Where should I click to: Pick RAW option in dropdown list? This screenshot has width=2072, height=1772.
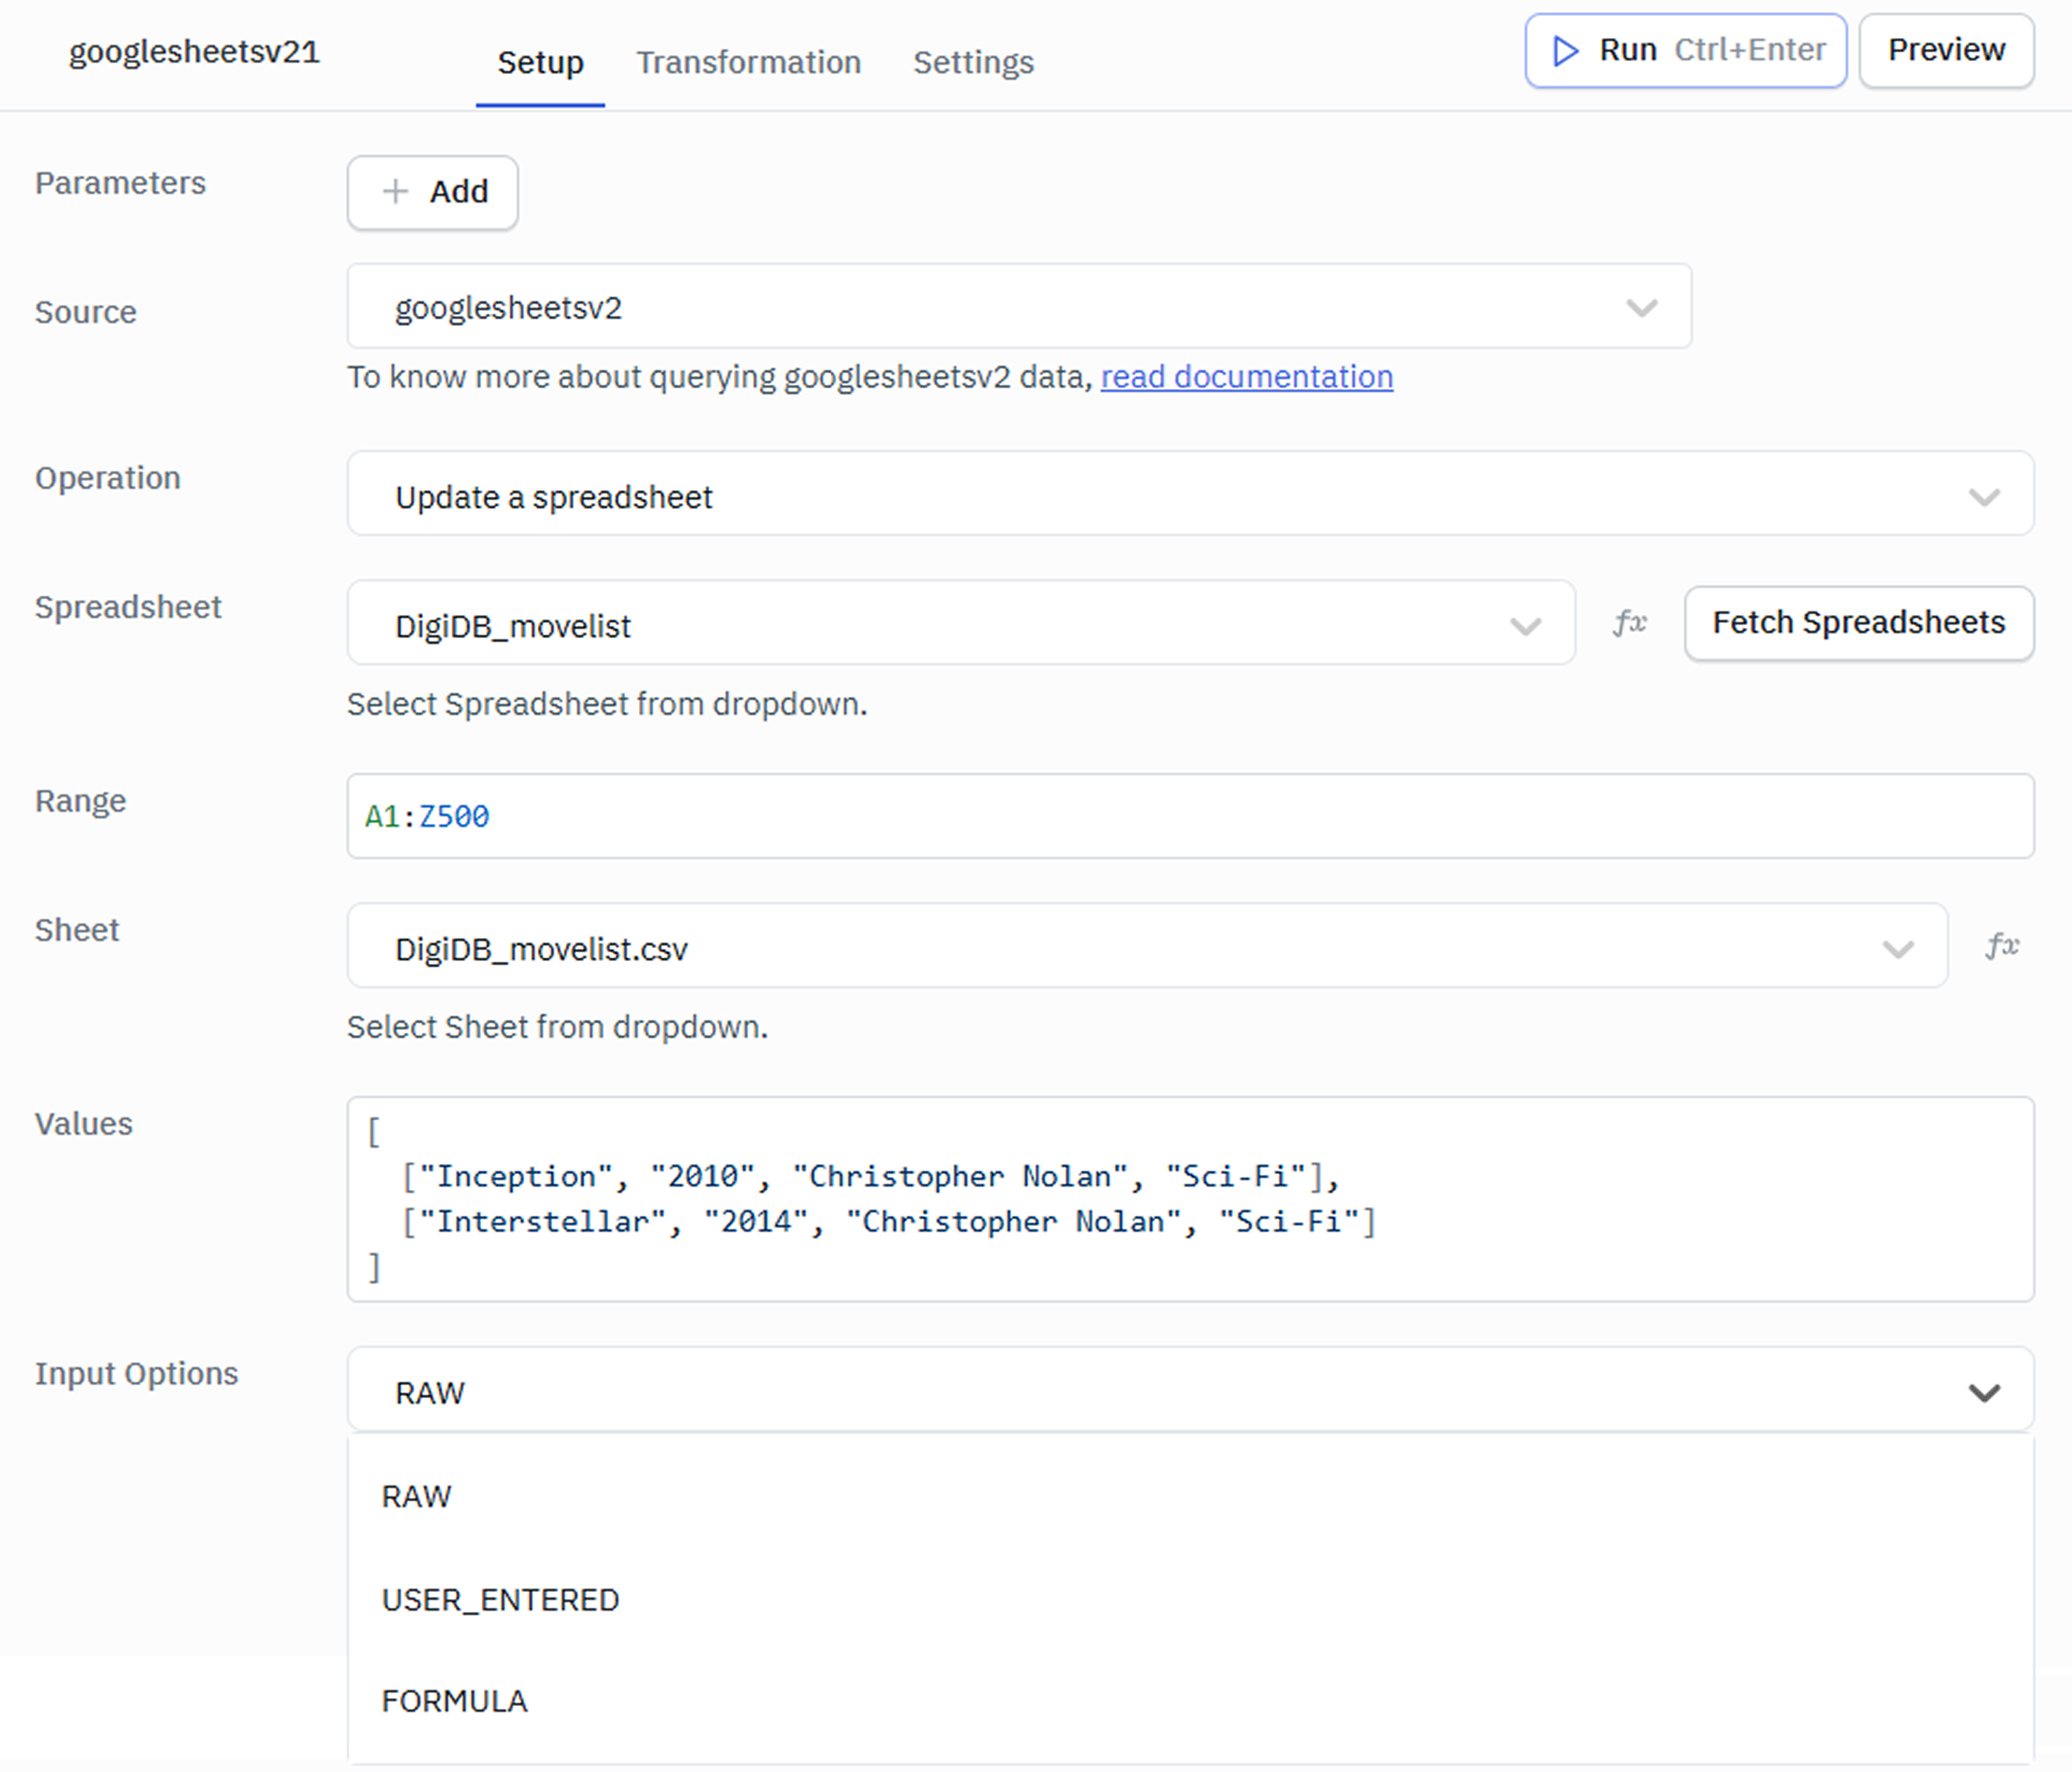tap(416, 1496)
